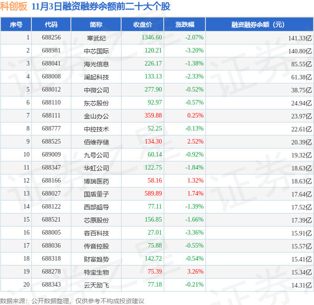314x305 pixels.
Task: Click stock code 688278
Action: tap(51, 272)
